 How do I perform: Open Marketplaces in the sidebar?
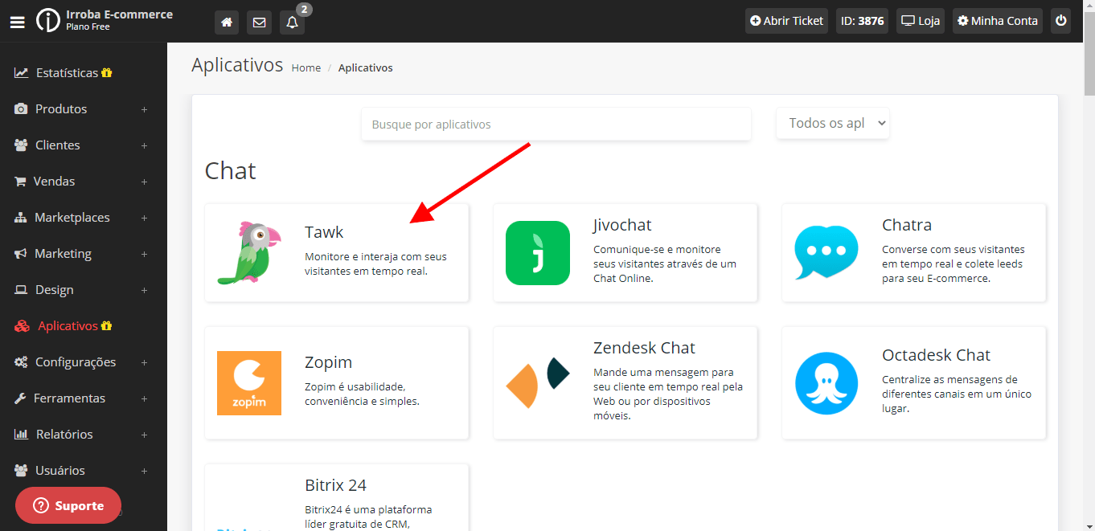(x=72, y=218)
